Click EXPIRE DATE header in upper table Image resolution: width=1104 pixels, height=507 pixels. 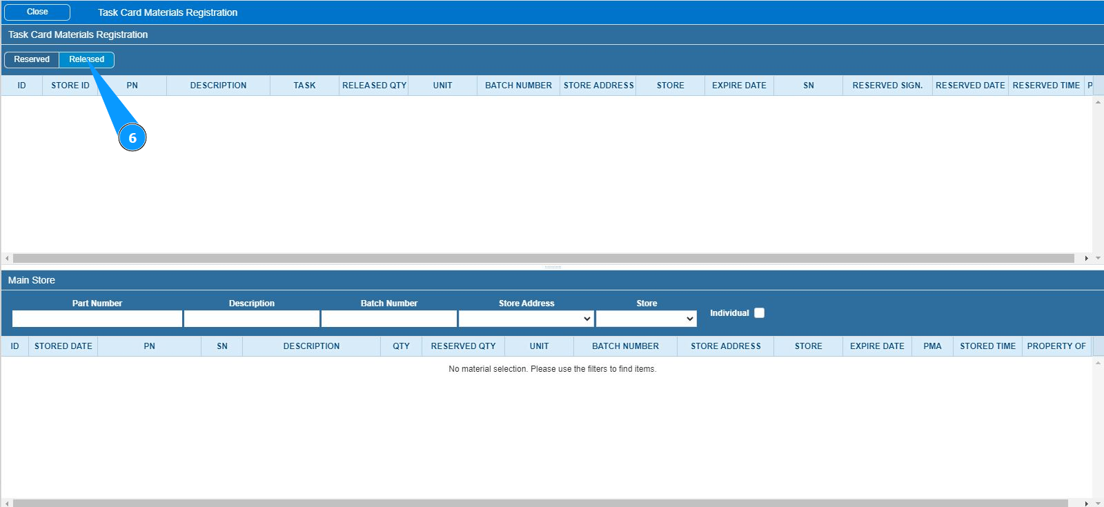[x=740, y=86]
